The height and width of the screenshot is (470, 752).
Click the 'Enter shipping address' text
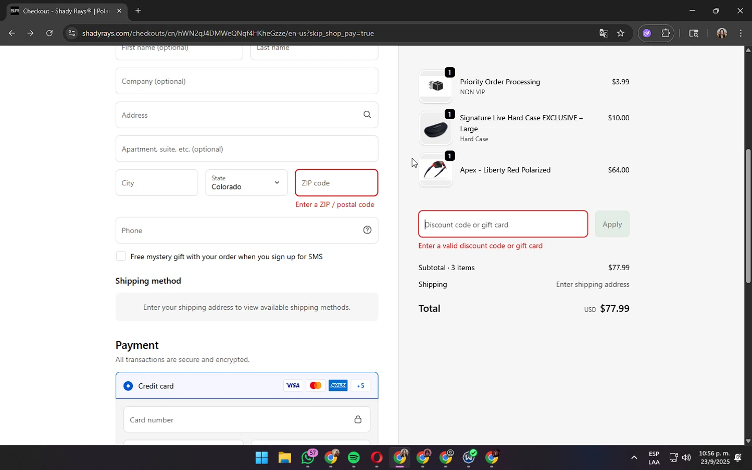tap(593, 284)
